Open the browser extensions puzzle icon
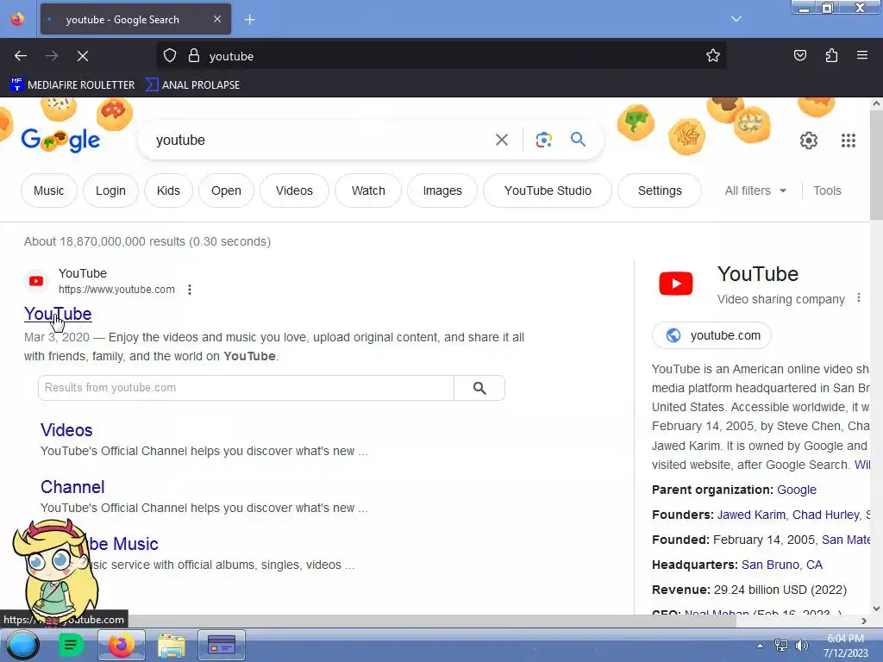Screen dimensions: 883x662 point(831,56)
